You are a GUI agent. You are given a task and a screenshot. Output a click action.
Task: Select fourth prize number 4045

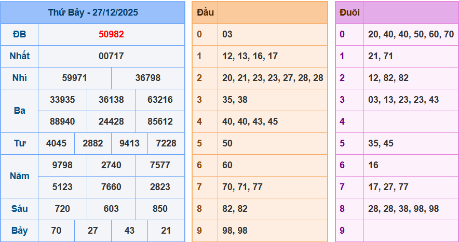(x=56, y=143)
